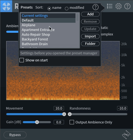Sort presets by name
The height and width of the screenshot is (140, 133).
49,9
